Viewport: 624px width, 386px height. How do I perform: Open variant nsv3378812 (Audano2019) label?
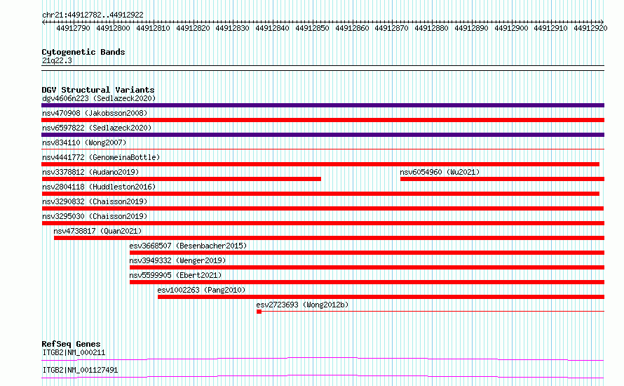point(90,172)
